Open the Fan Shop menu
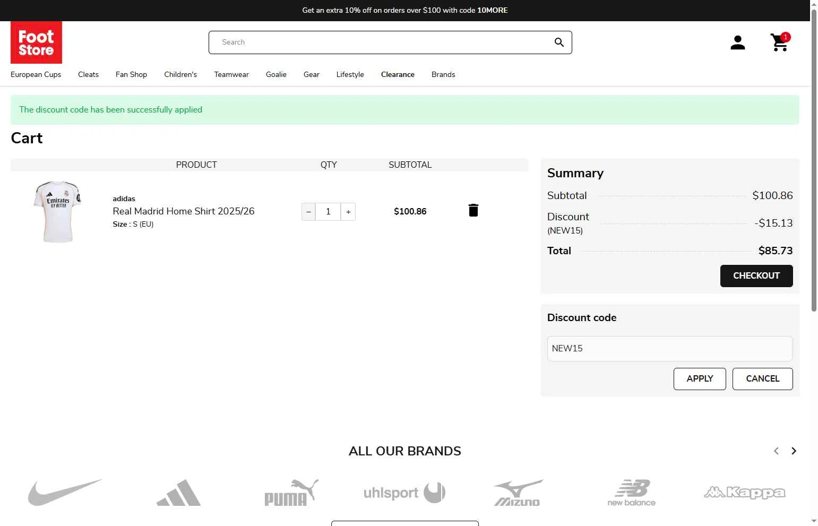Image resolution: width=818 pixels, height=526 pixels. (131, 74)
